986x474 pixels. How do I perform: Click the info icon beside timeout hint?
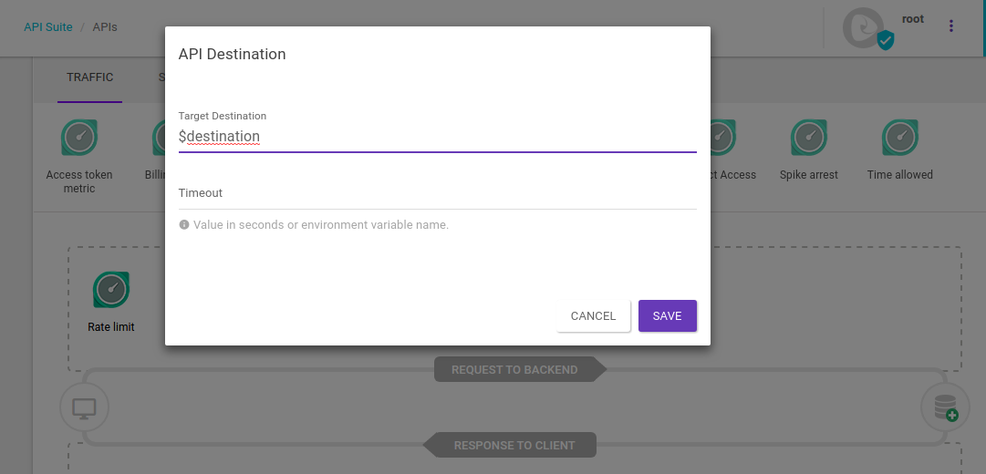[184, 224]
